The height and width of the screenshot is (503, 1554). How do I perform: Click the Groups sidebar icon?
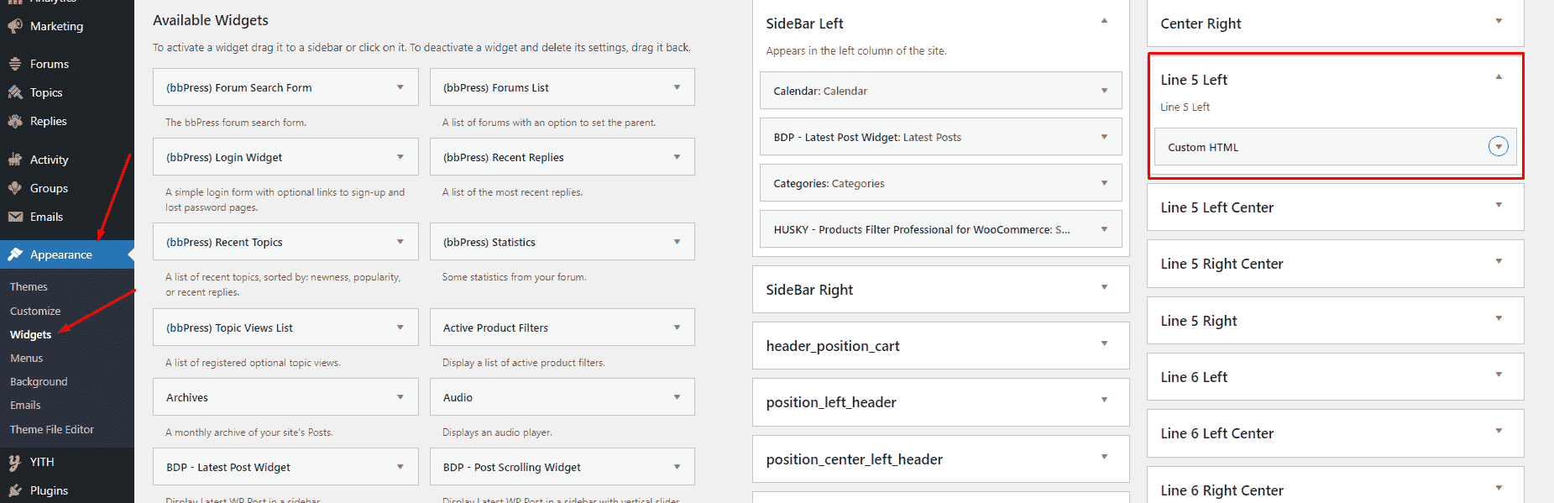[x=15, y=188]
